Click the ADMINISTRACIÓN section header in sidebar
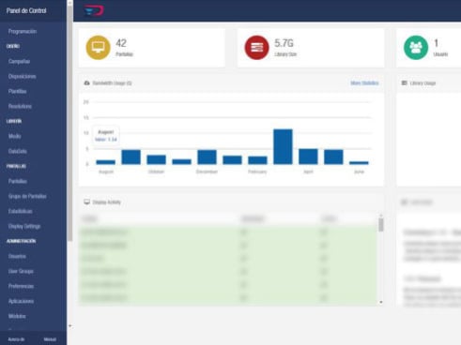Image resolution: width=461 pixels, height=345 pixels. 21,241
